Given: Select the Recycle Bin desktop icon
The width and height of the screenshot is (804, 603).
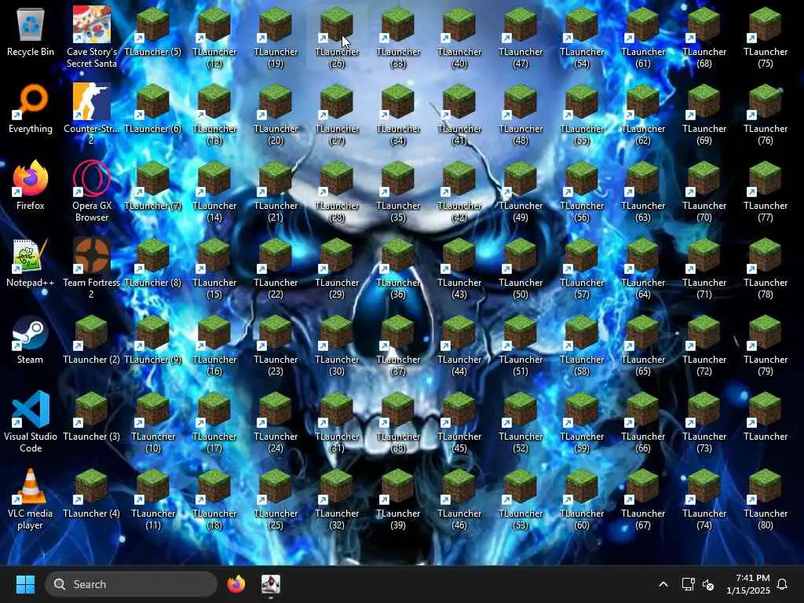Looking at the screenshot, I should [x=31, y=31].
